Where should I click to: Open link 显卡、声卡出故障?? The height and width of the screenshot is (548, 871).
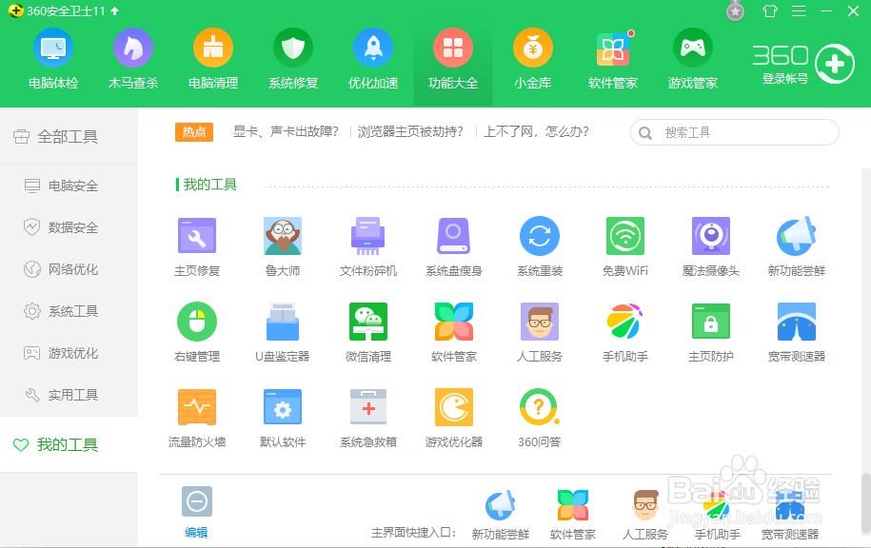pos(286,131)
